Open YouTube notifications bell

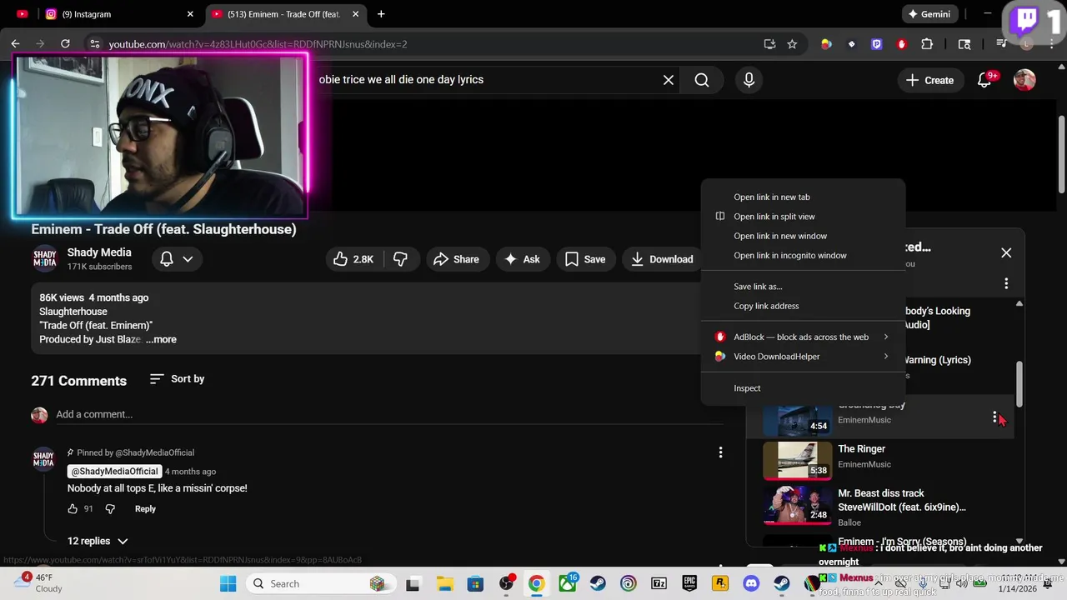(x=984, y=80)
